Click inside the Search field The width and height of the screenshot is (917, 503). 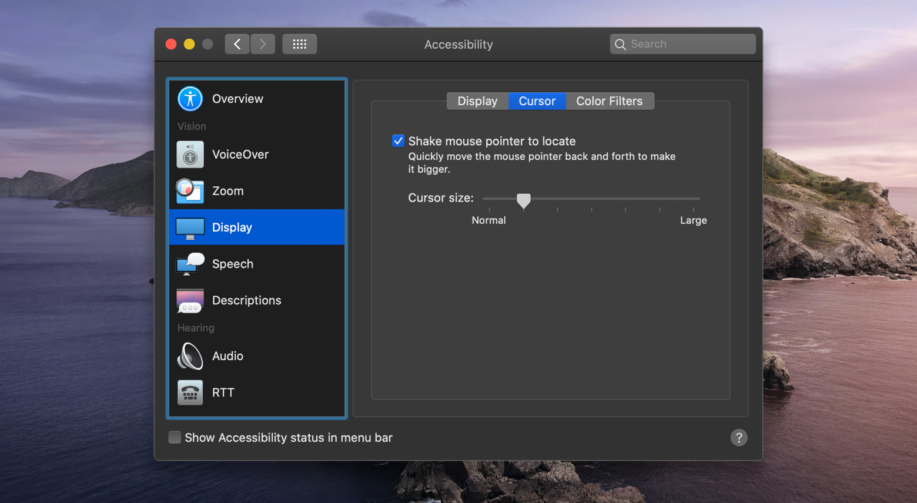click(682, 43)
